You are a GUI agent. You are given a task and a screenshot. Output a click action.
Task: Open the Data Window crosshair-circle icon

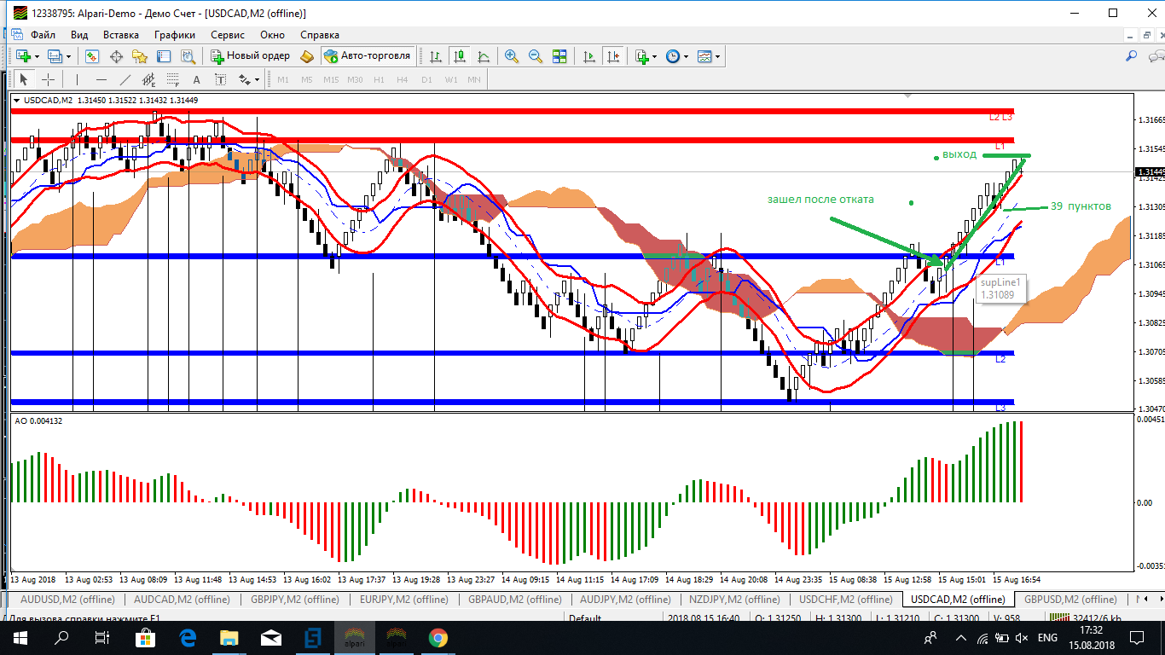pos(116,56)
